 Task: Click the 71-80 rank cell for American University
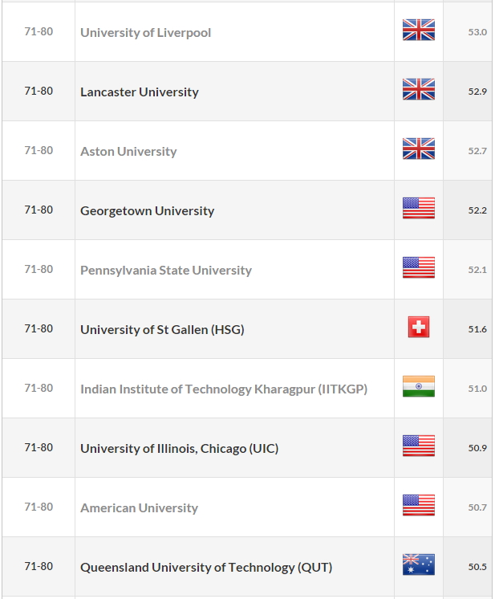pyautogui.click(x=39, y=507)
